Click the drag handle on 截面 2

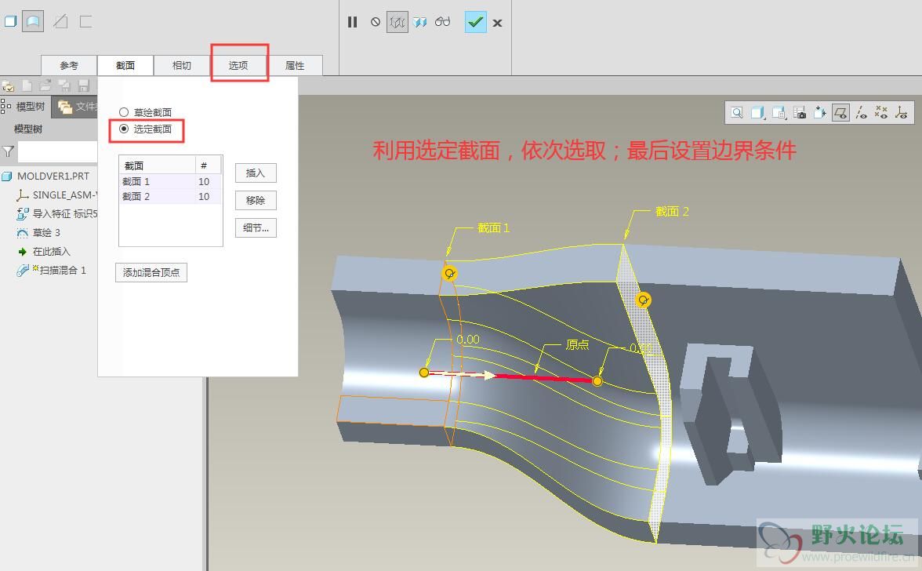(x=643, y=300)
